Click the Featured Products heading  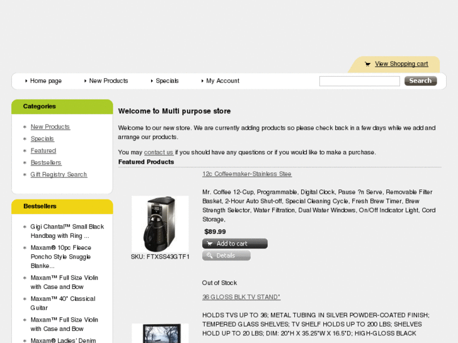pos(146,162)
